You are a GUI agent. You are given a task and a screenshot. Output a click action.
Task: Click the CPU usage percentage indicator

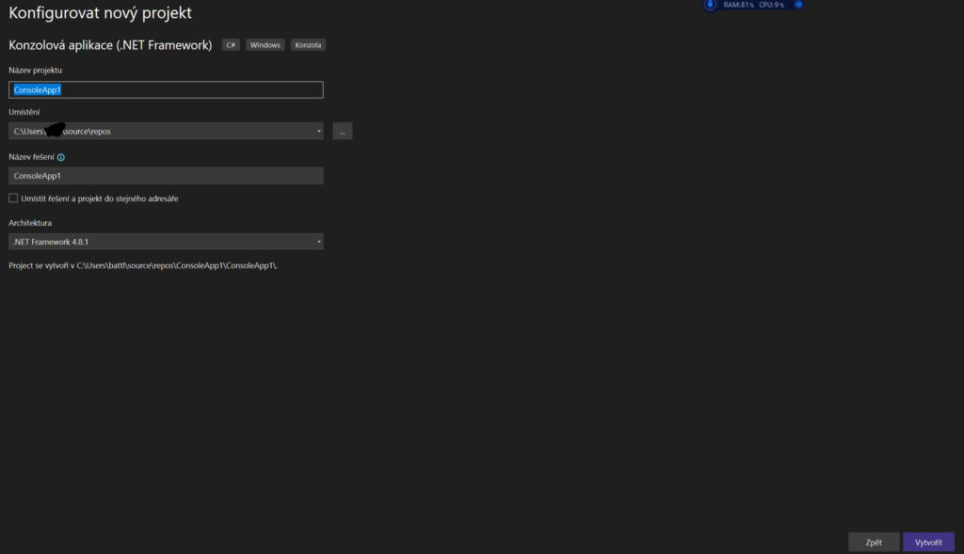pyautogui.click(x=771, y=5)
